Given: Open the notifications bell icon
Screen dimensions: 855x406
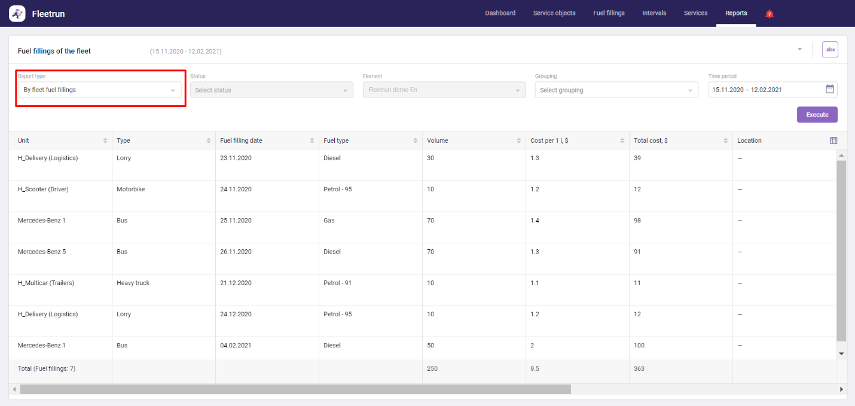Looking at the screenshot, I should click(x=769, y=14).
